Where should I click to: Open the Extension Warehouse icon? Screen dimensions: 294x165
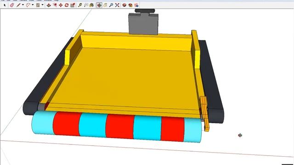(130, 5)
